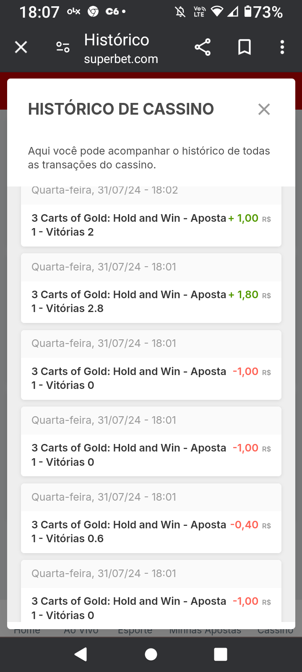Open the Cassino tab at bottom

[275, 631]
